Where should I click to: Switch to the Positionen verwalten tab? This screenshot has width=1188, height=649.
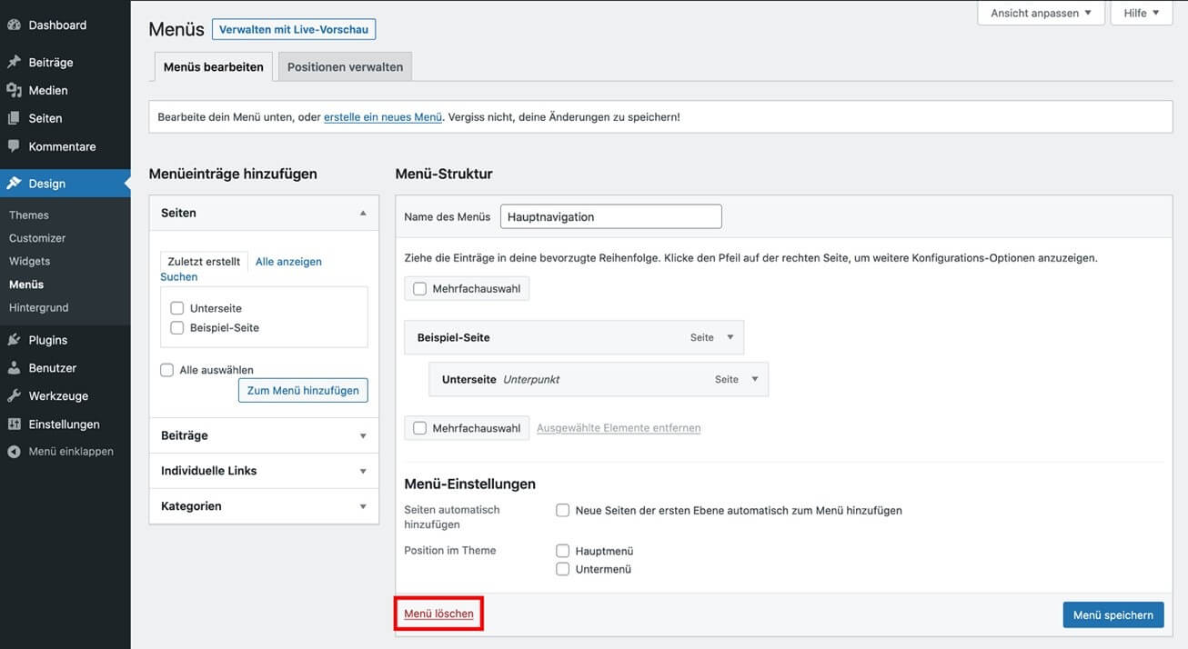coord(345,66)
